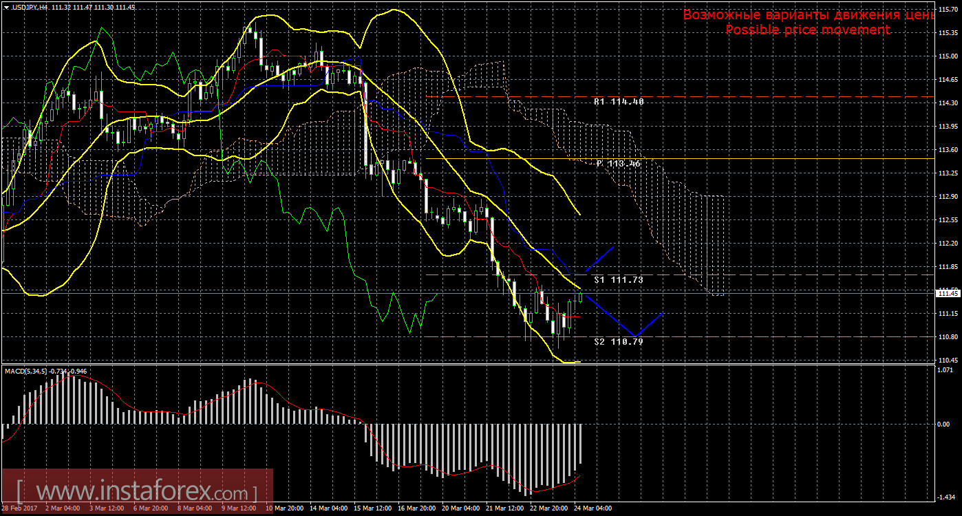
Task: Click the 15.70 price at axis top
Action: 948,10
